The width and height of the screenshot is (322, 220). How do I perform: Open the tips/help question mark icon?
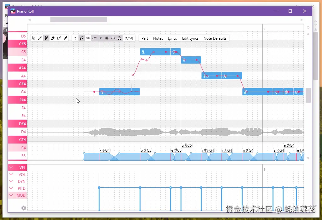pyautogui.click(x=75, y=38)
